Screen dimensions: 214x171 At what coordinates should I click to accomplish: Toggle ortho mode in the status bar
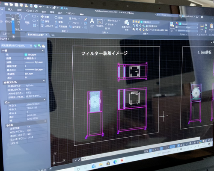coord(158,149)
